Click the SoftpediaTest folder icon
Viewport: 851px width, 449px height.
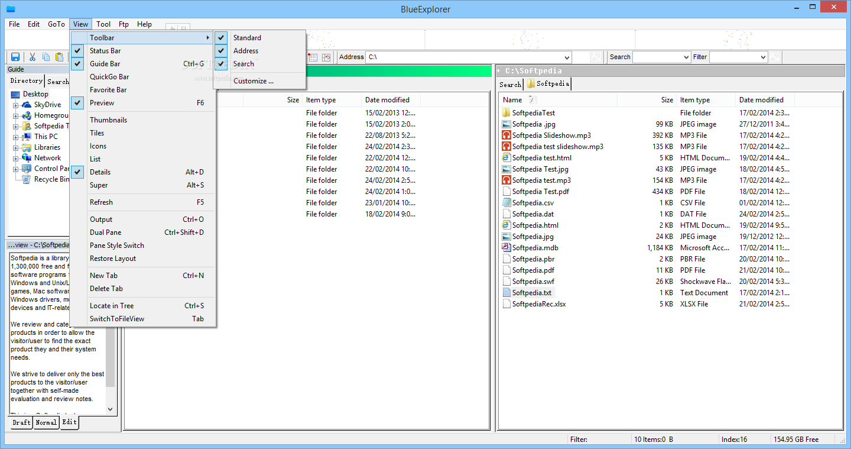pos(506,112)
